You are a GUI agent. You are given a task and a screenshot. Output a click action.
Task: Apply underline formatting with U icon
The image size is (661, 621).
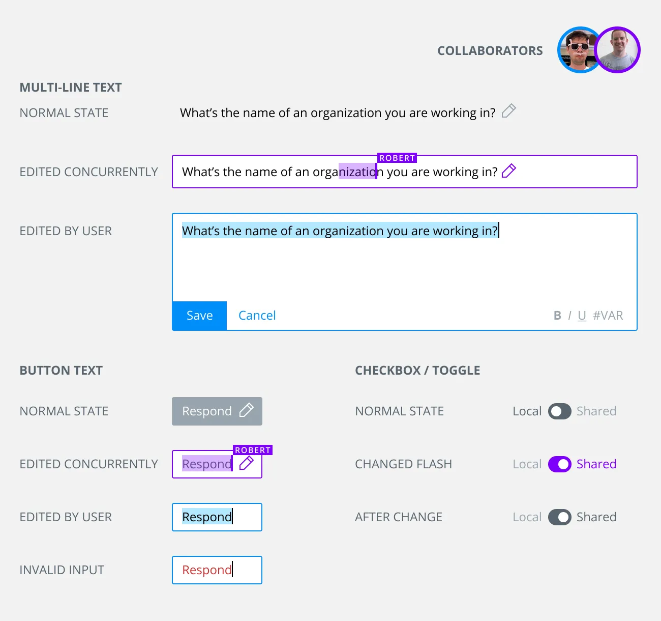coord(582,316)
